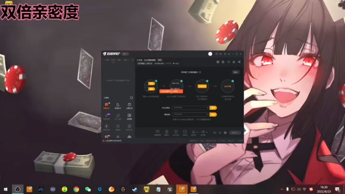Toggle the eye preview icon in bottom toolbar
Screen dimensions: 345x194
tap(220, 133)
